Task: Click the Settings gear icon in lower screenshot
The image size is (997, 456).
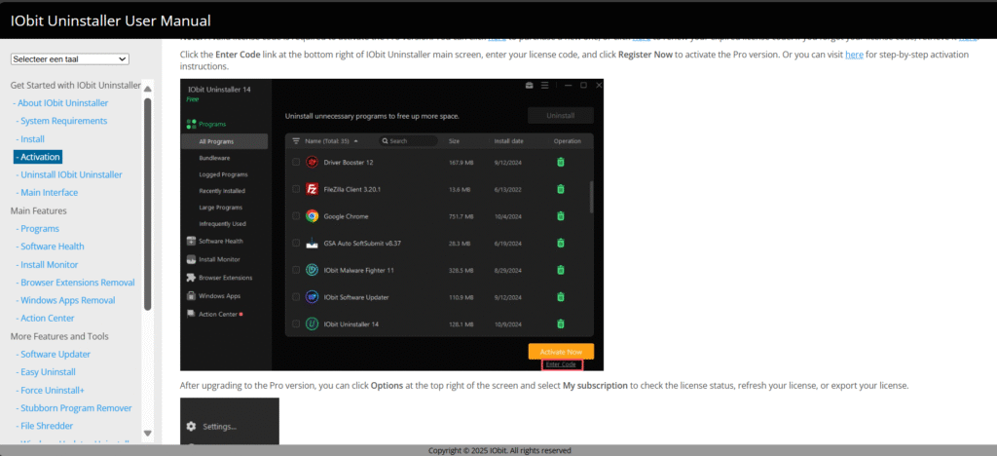Action: click(x=191, y=426)
